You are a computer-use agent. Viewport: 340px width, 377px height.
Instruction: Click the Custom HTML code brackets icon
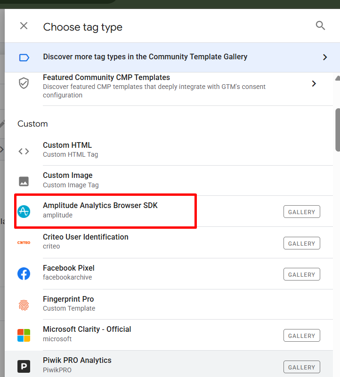[24, 151]
